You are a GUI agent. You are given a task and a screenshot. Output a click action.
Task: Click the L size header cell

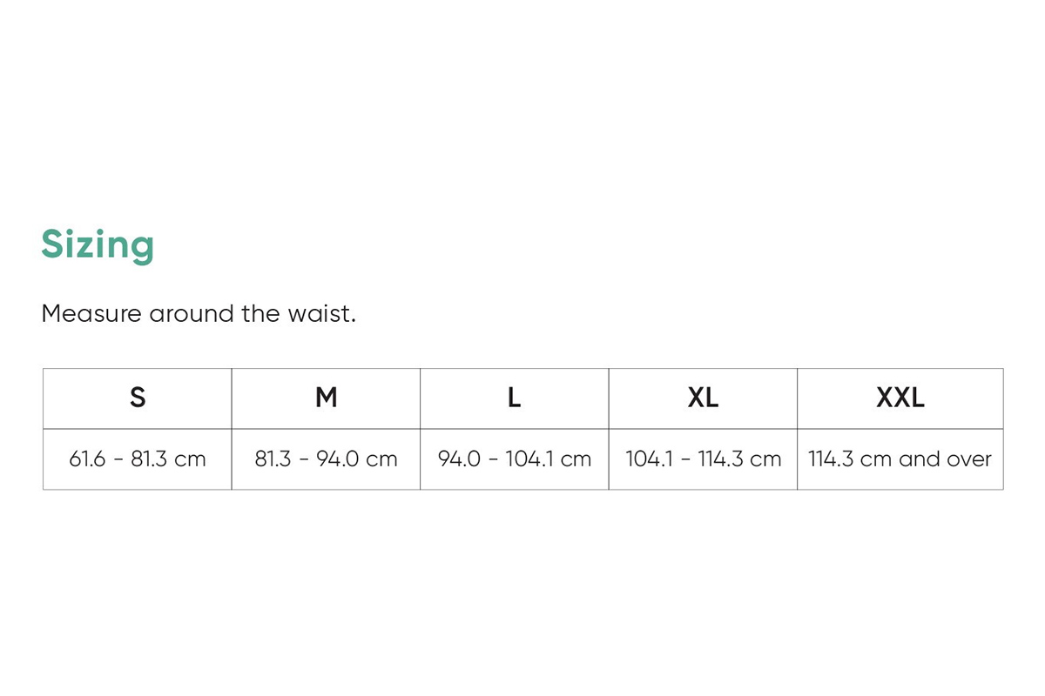[x=515, y=398]
